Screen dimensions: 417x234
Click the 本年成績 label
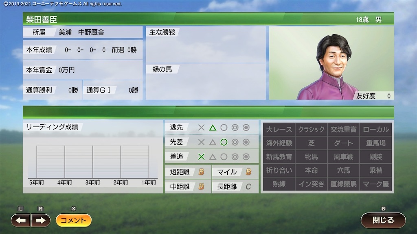coord(39,50)
